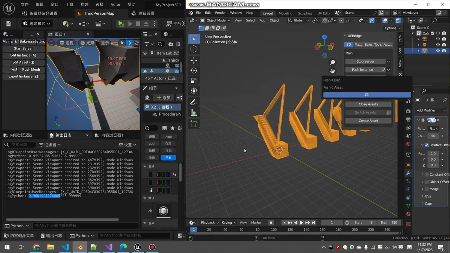450x253 pixels.
Task: Click the Unreal save floppy disk icon
Action: (x=8, y=24)
